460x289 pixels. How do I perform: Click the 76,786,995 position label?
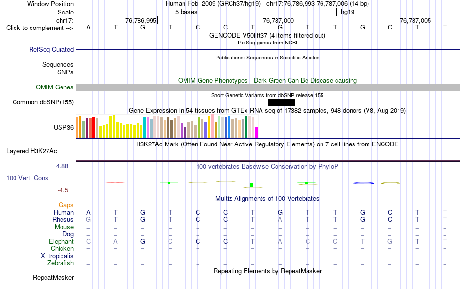click(x=141, y=20)
